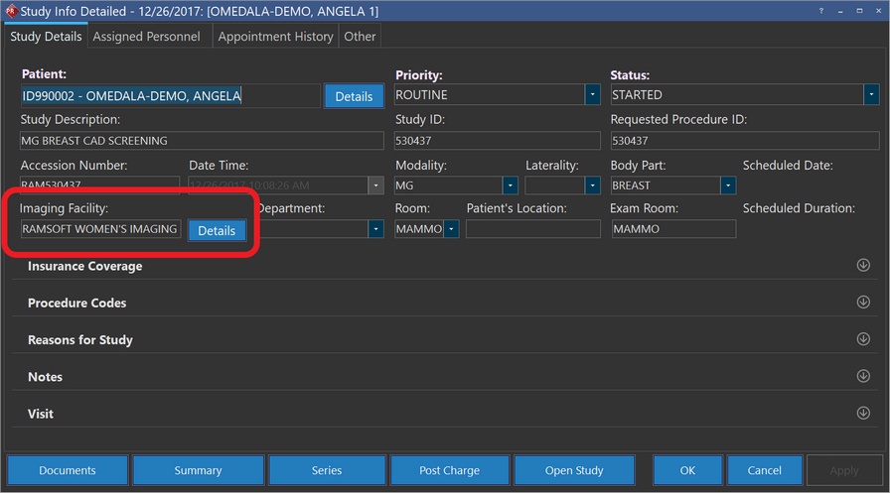
Task: Expand the Reasons for Study section
Action: click(x=862, y=339)
